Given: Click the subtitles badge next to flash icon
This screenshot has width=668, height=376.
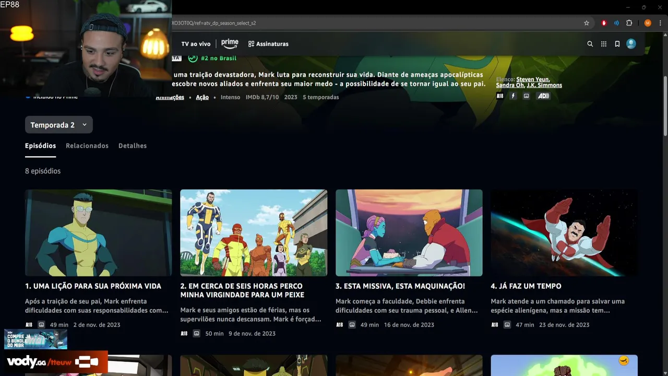Looking at the screenshot, I should 526,96.
